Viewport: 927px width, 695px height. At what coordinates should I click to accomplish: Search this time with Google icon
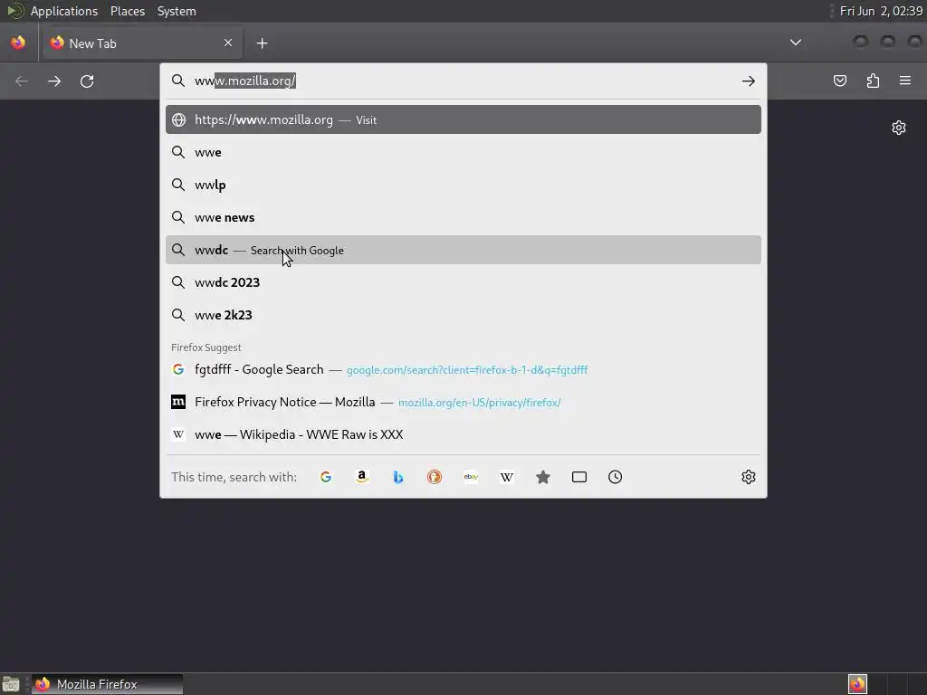point(326,477)
